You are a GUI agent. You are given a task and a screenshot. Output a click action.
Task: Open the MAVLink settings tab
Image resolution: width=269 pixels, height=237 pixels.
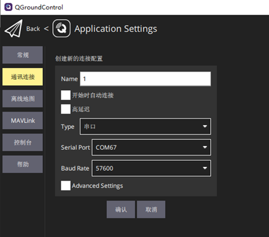click(x=23, y=120)
